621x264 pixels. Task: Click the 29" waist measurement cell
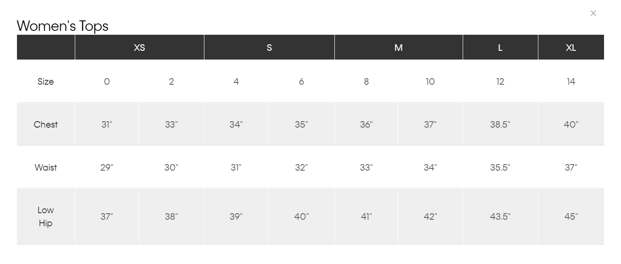pyautogui.click(x=107, y=168)
